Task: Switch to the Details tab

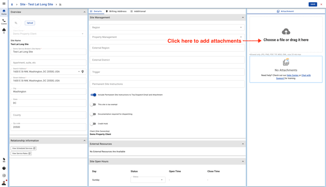Action: point(96,12)
